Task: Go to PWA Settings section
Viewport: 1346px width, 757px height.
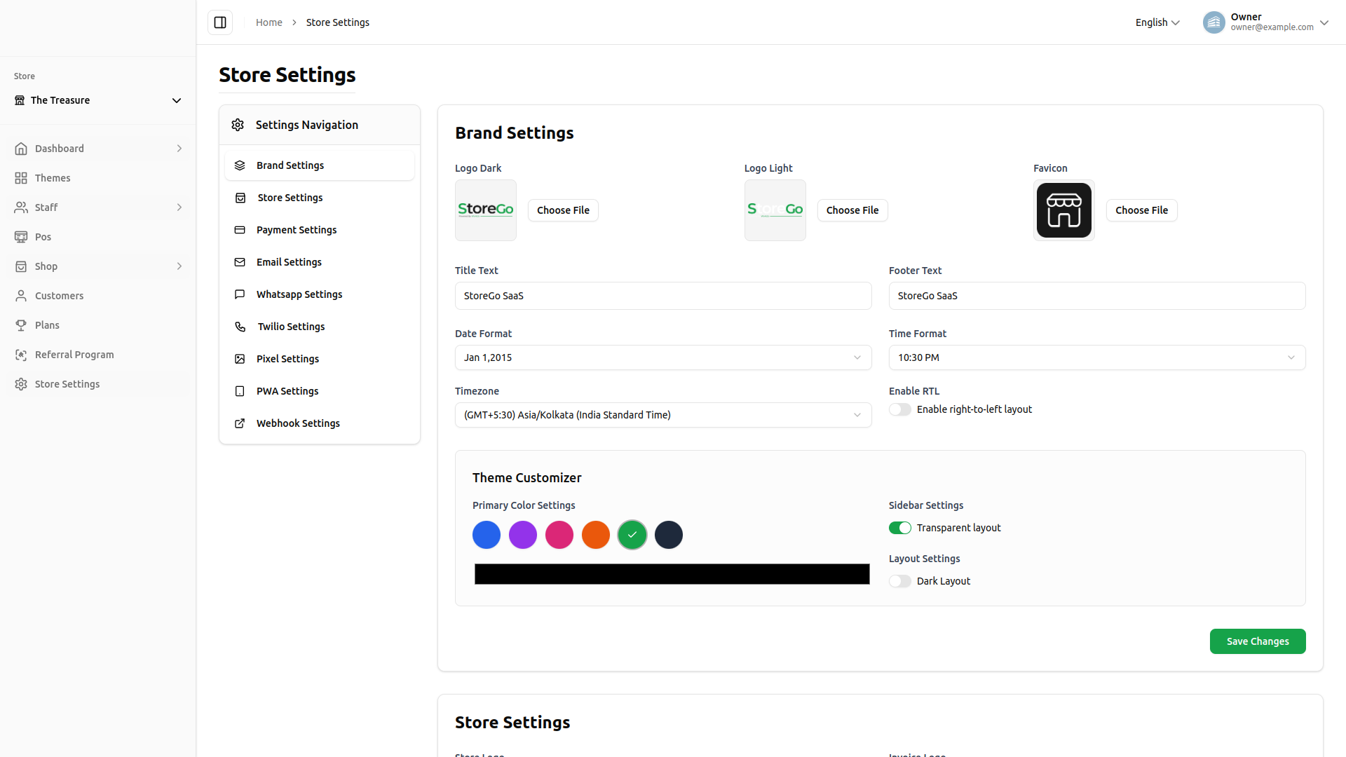Action: pyautogui.click(x=287, y=391)
